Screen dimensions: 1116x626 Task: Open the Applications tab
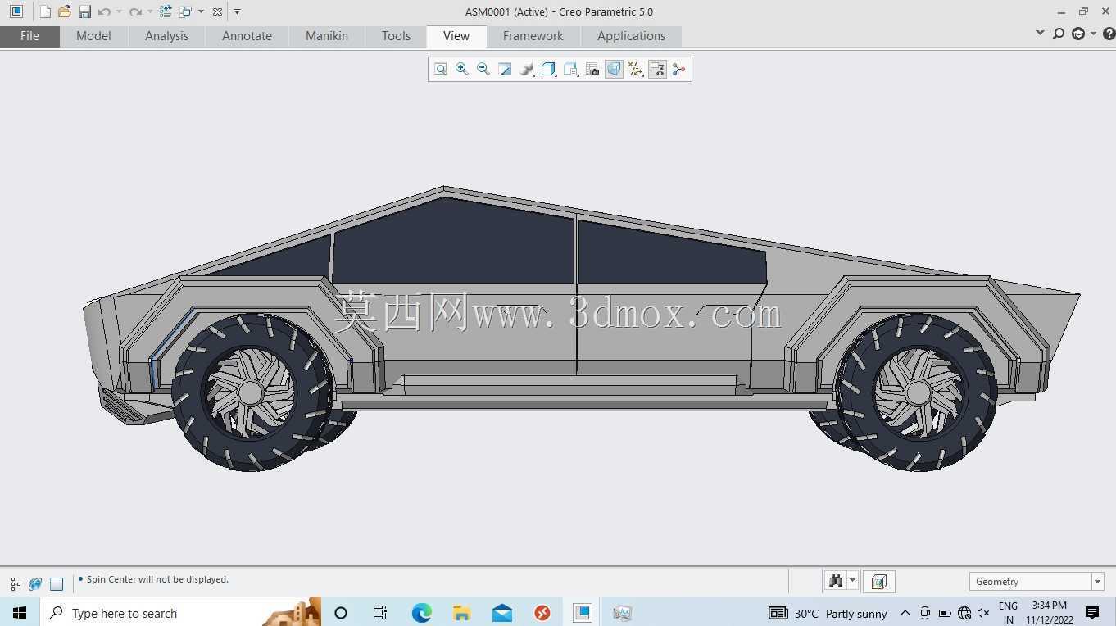click(x=631, y=36)
